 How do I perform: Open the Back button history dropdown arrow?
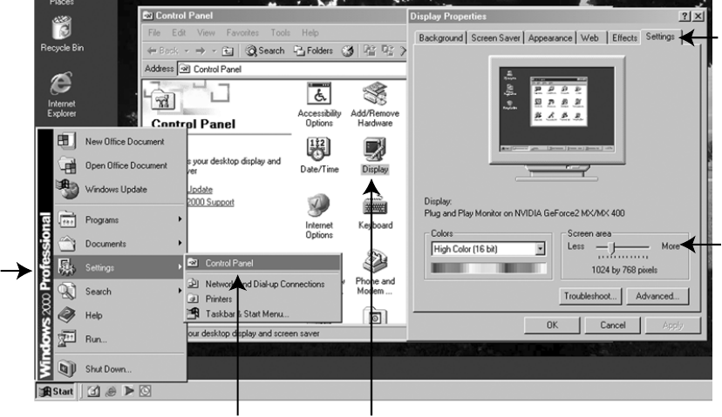pos(187,51)
